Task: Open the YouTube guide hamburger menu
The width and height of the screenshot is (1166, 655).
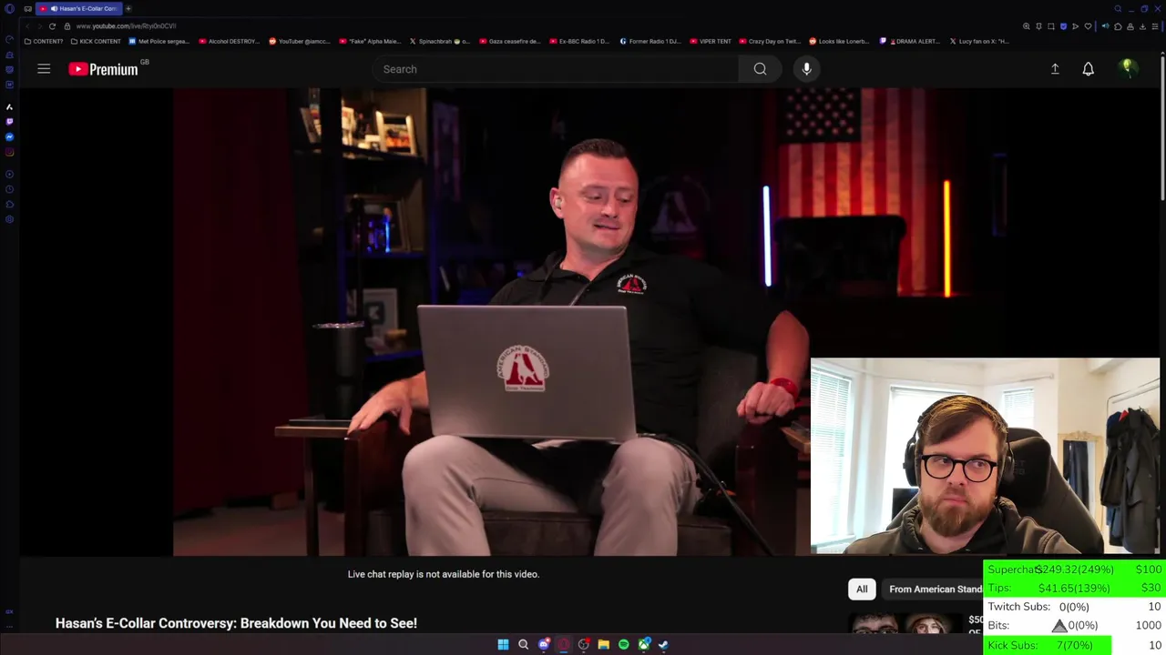Action: pyautogui.click(x=44, y=69)
